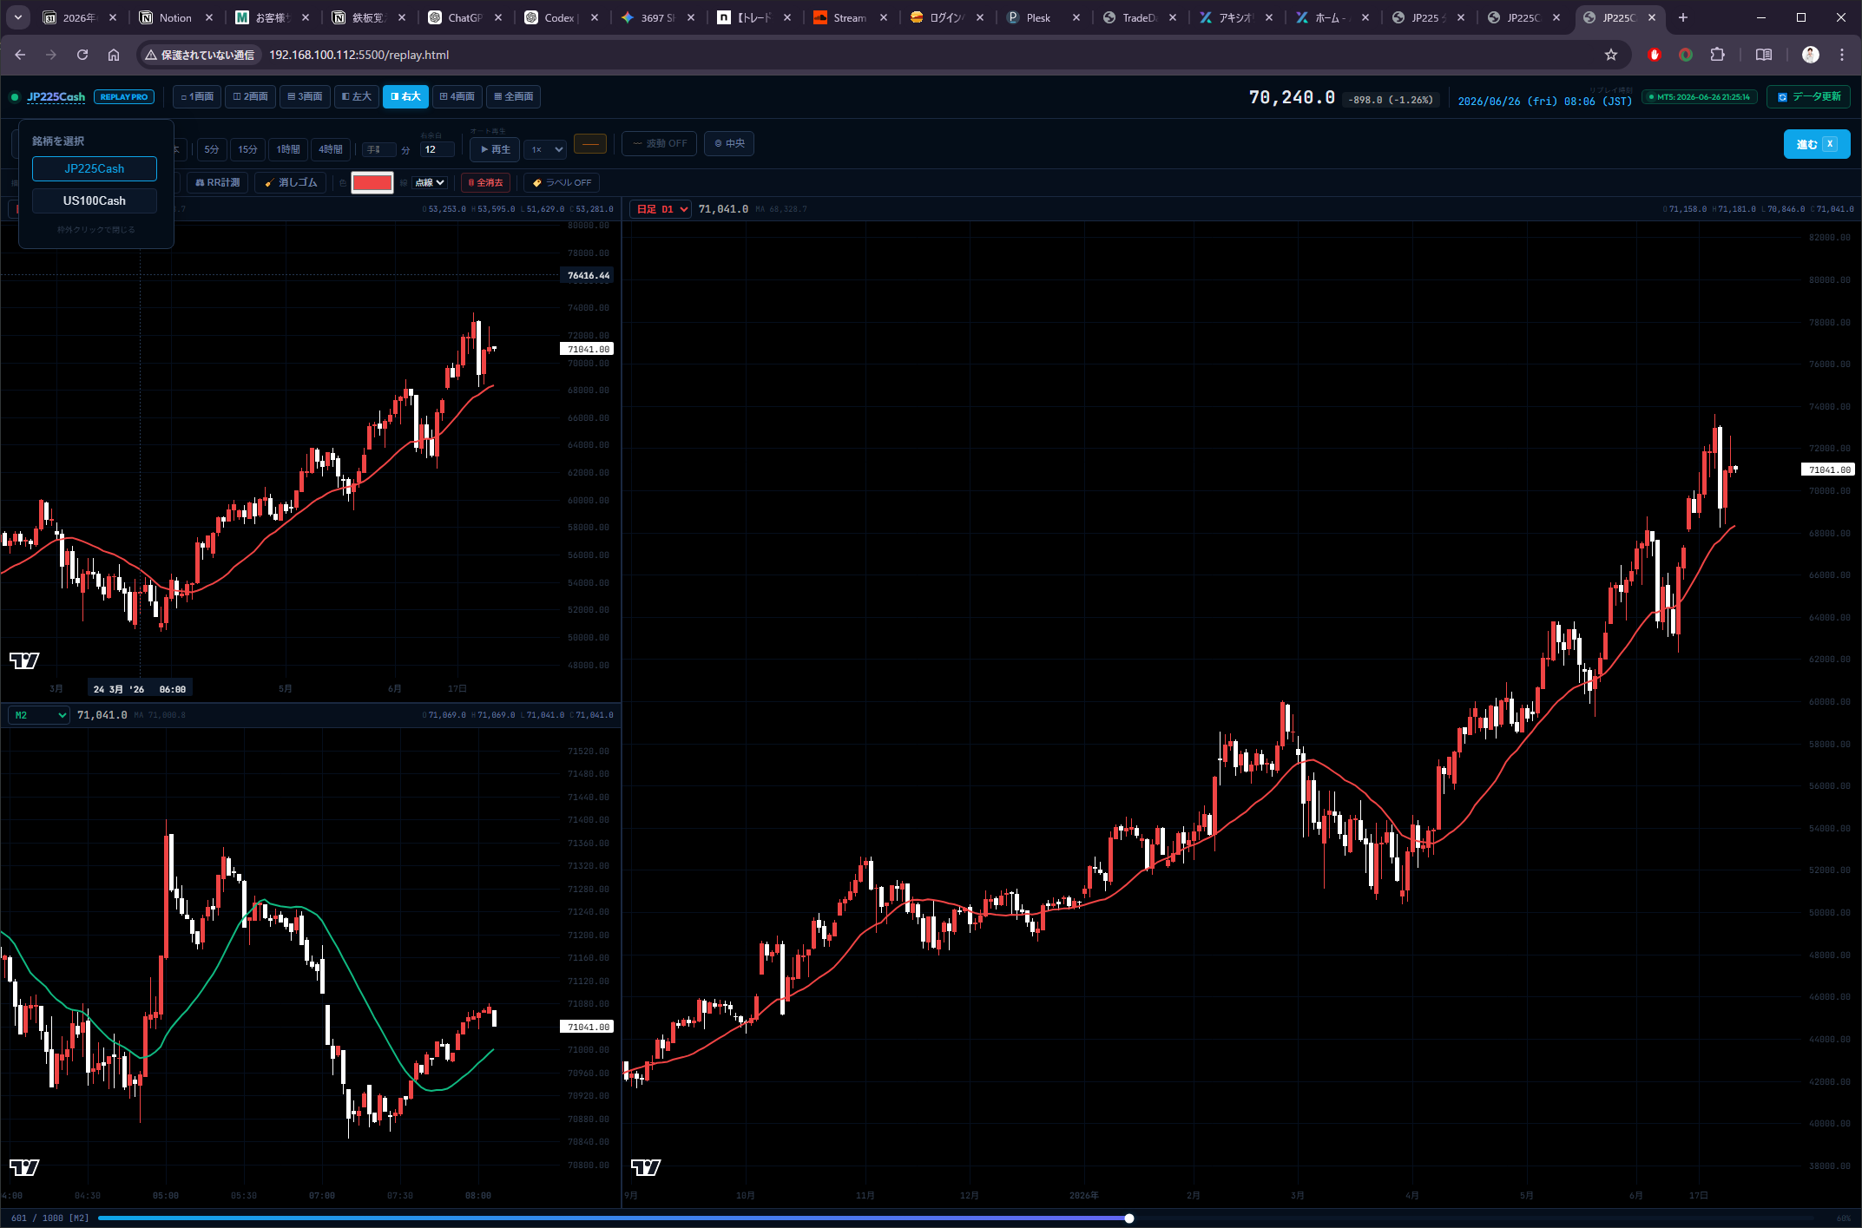Open the 日足 D1 timeframe dropdown

point(661,209)
